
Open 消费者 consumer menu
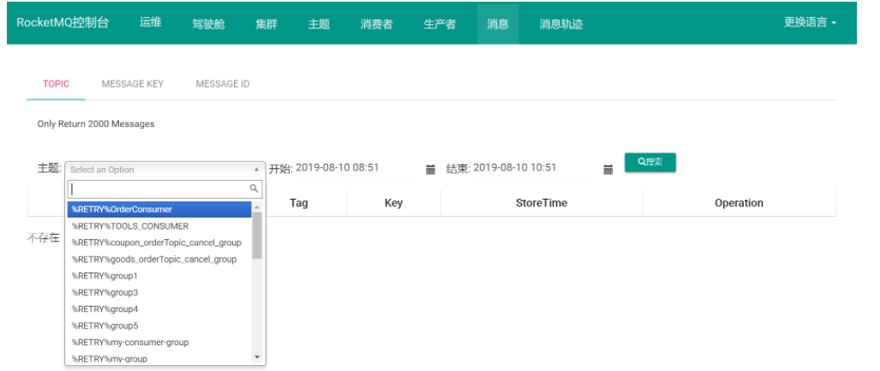tap(376, 24)
